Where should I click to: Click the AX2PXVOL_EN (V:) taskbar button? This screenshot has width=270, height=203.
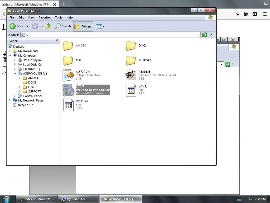point(121,199)
